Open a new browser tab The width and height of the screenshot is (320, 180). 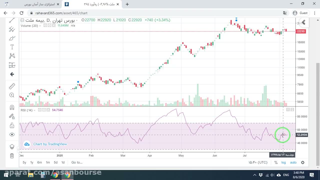pyautogui.click(x=127, y=4)
